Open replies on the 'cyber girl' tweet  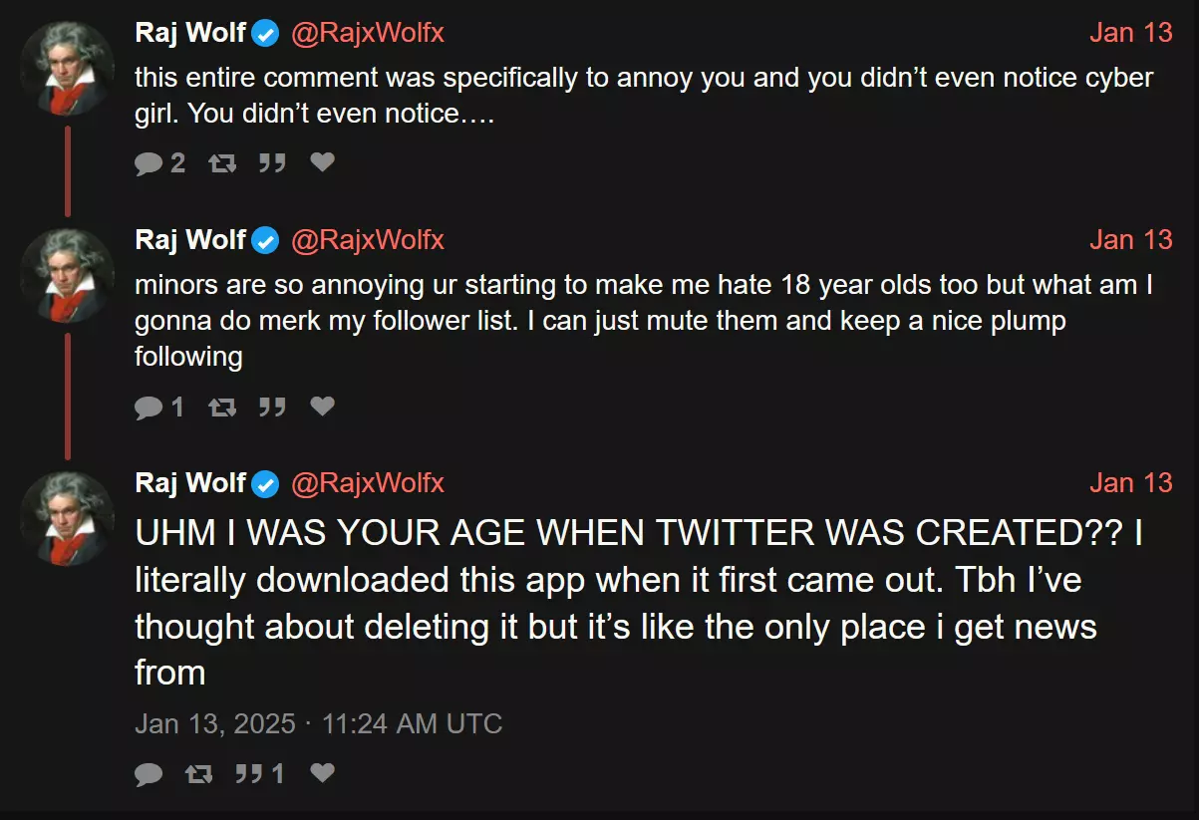[x=159, y=162]
